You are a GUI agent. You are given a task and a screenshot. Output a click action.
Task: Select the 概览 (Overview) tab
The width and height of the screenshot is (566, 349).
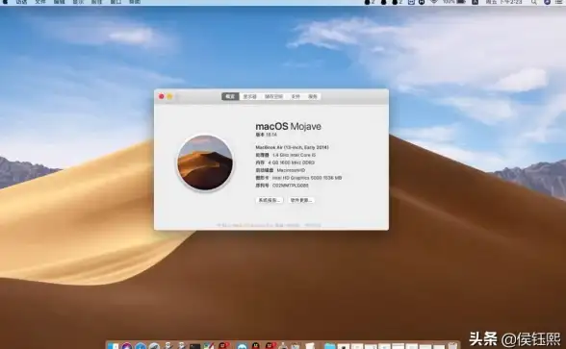pyautogui.click(x=230, y=96)
